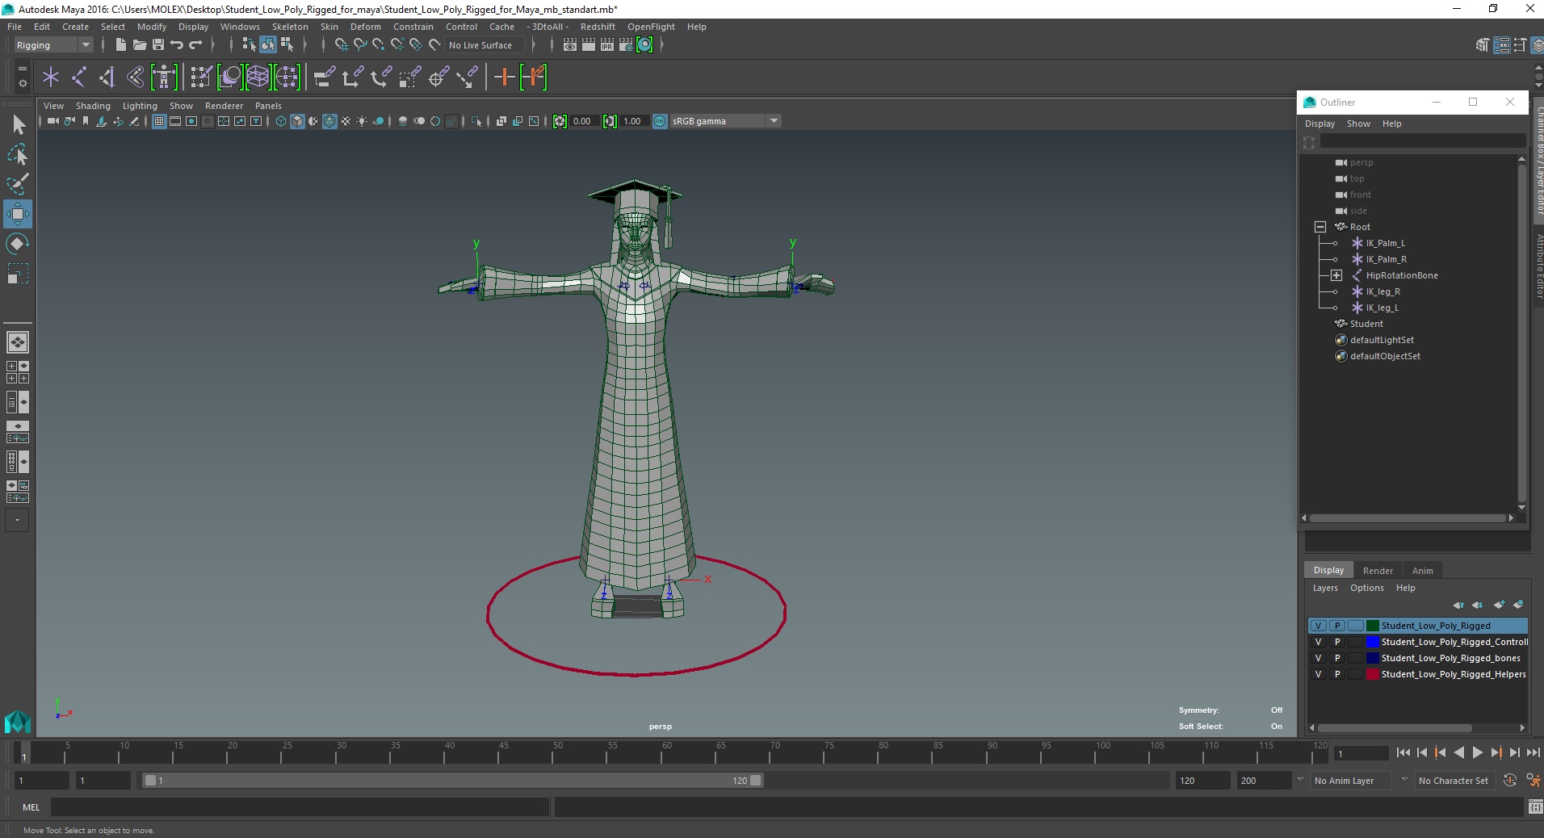Click the Play Forwards button
Image resolution: width=1544 pixels, height=838 pixels.
click(1477, 752)
